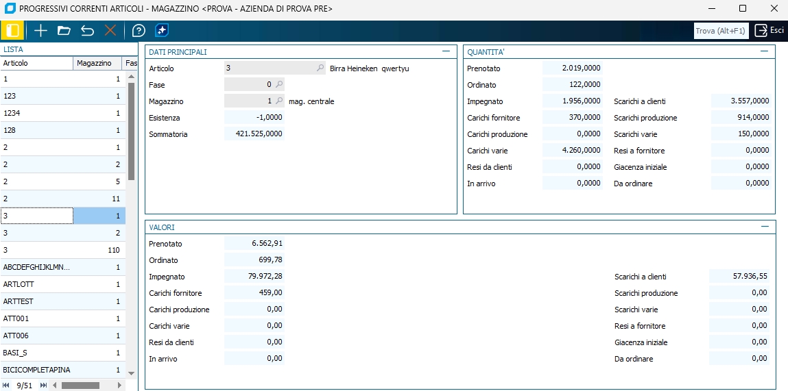Click the horizontal scrollbar thumb under list

[x=80, y=386]
